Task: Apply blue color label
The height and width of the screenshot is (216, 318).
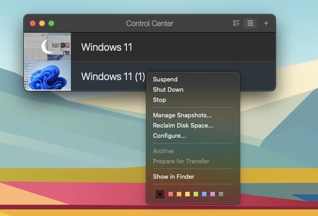Action: click(204, 194)
